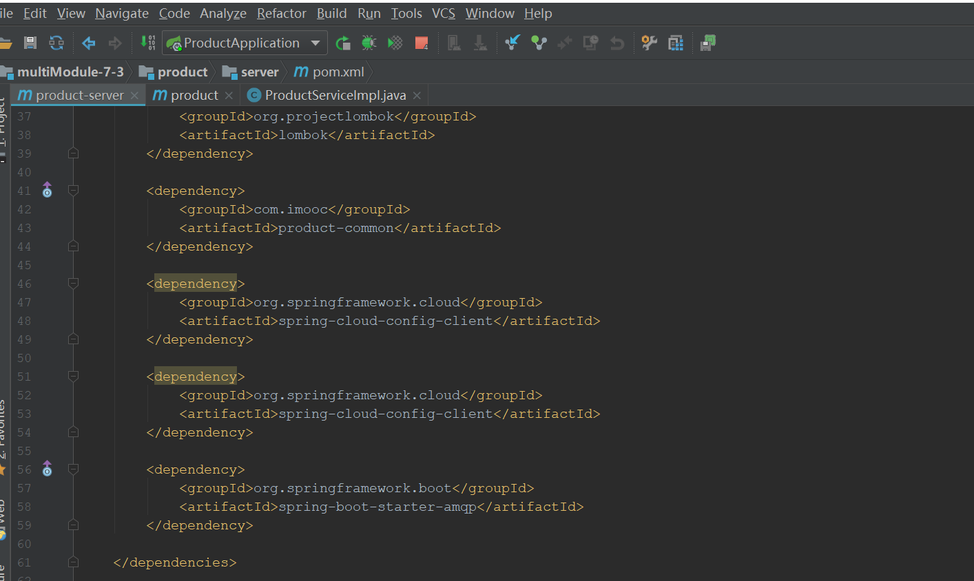Click the green Rerun ProductApplication icon
This screenshot has width=974, height=581.
[x=343, y=43]
